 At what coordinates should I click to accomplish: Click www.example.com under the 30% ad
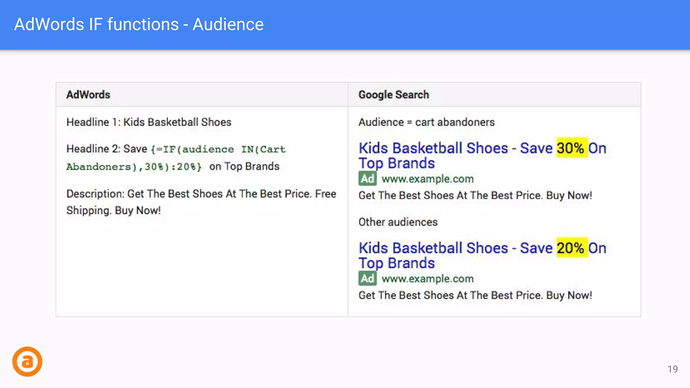428,179
